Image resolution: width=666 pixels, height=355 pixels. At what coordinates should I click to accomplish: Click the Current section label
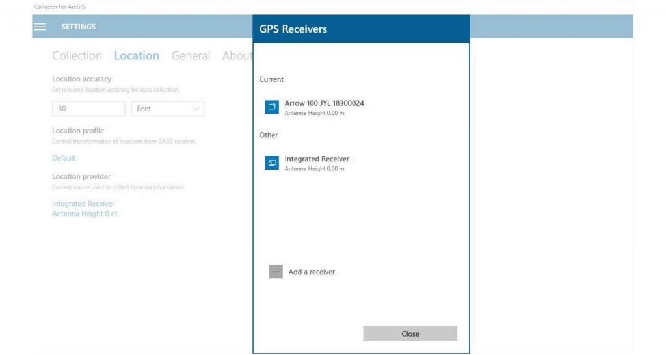pyautogui.click(x=271, y=79)
